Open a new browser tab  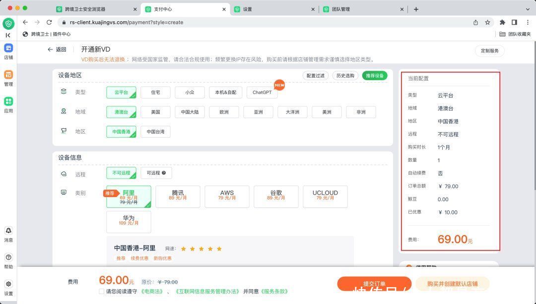(x=416, y=9)
